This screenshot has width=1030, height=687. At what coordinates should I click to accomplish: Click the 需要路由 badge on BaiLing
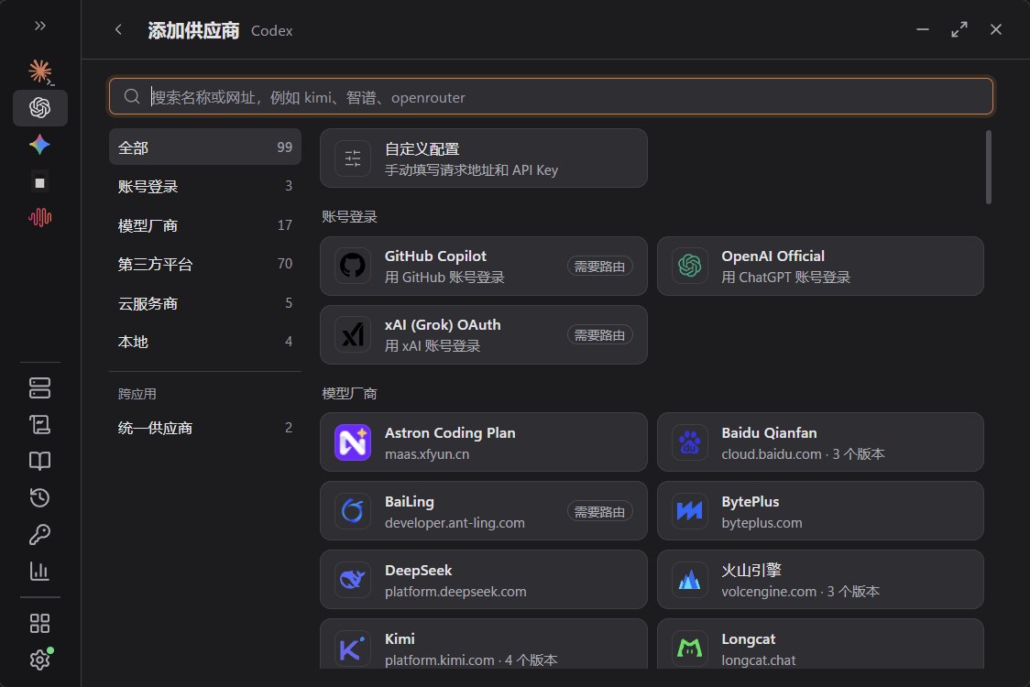[599, 511]
